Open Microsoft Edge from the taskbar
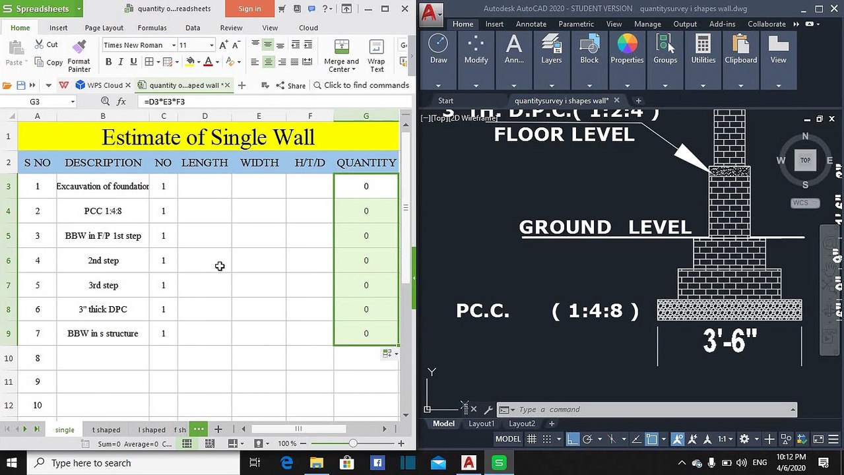 (286, 463)
